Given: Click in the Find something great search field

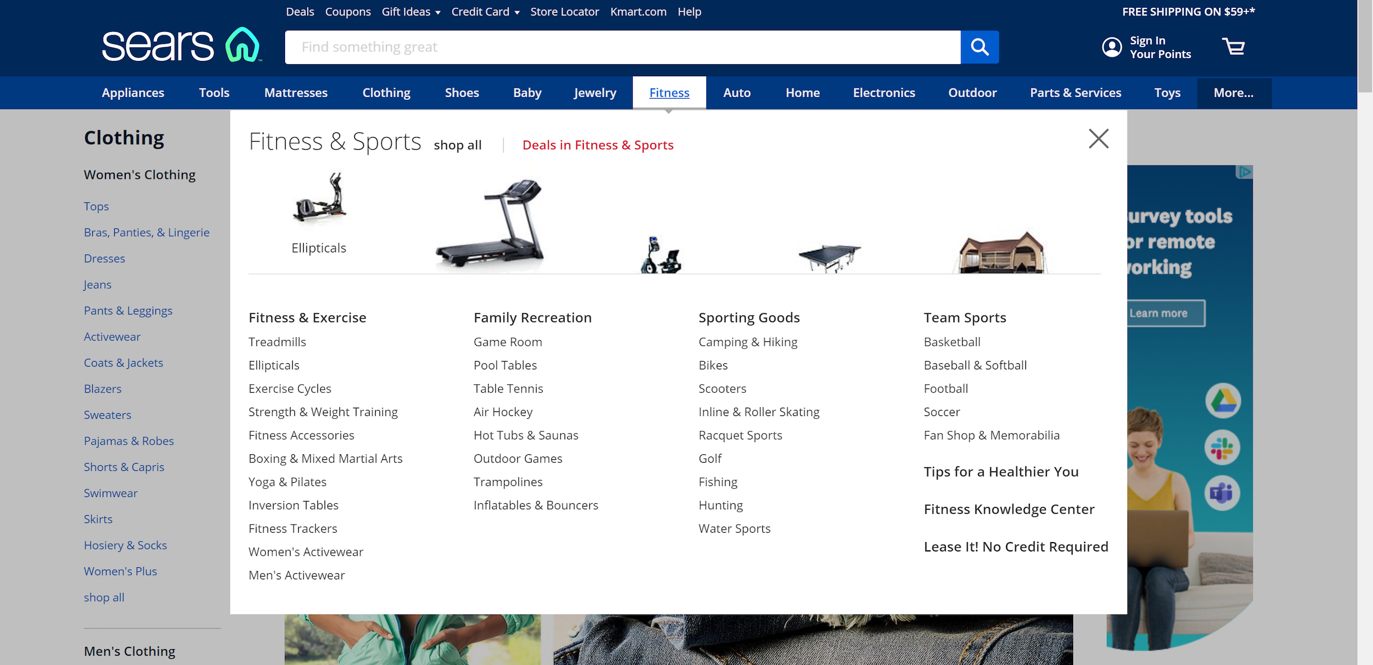Looking at the screenshot, I should [622, 47].
